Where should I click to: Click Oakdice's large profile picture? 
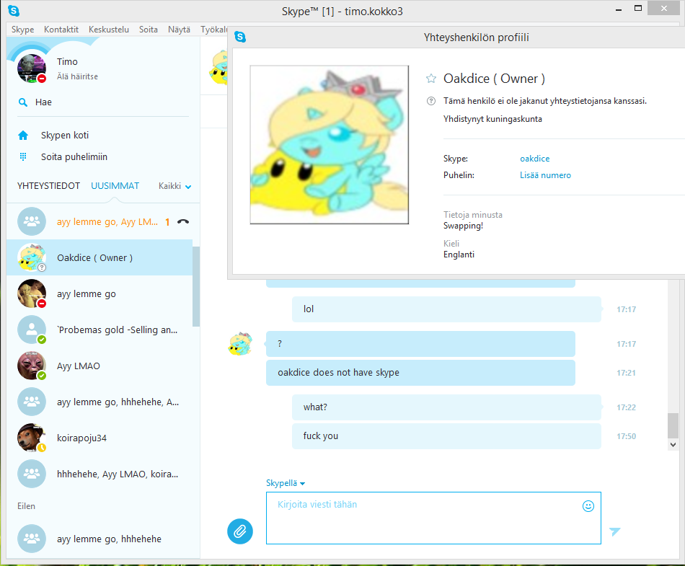click(x=330, y=144)
